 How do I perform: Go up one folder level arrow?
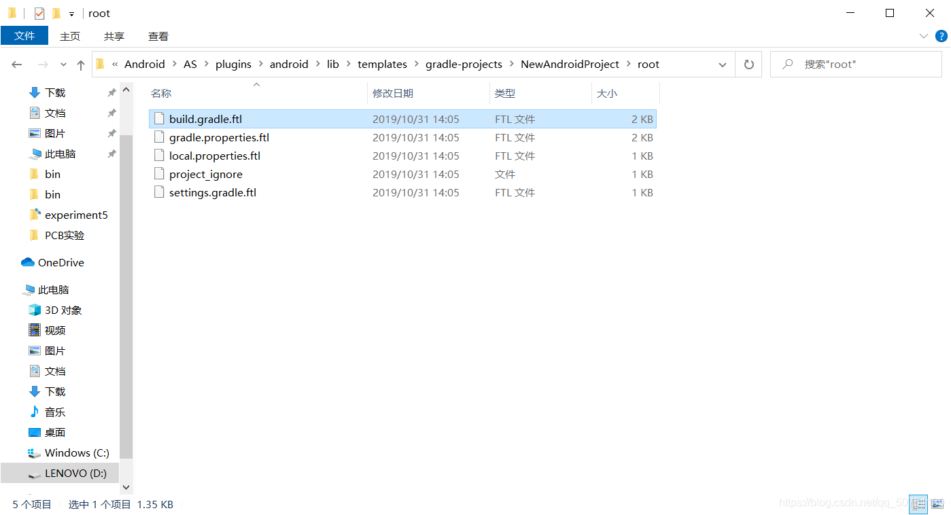click(x=81, y=65)
